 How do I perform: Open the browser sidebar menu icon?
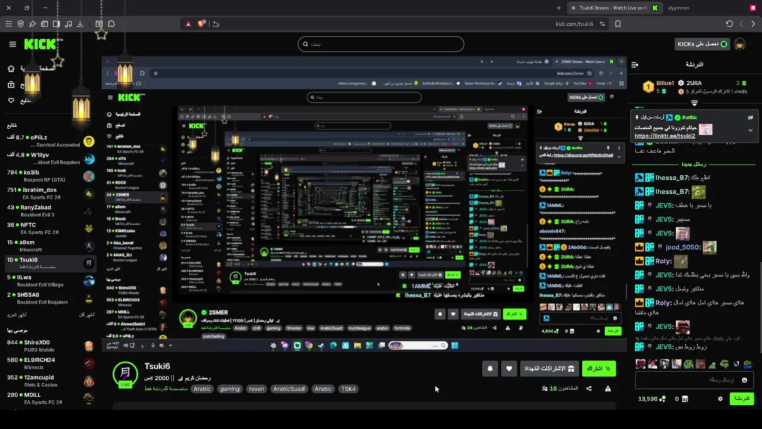point(8,24)
